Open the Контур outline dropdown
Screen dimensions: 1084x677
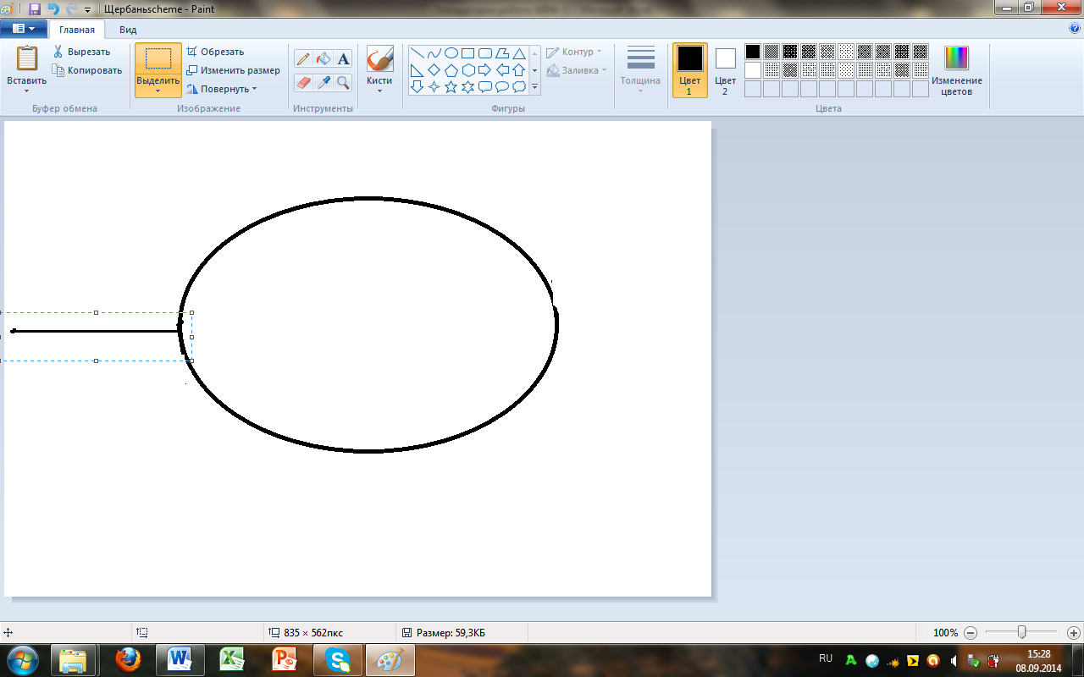(x=574, y=52)
